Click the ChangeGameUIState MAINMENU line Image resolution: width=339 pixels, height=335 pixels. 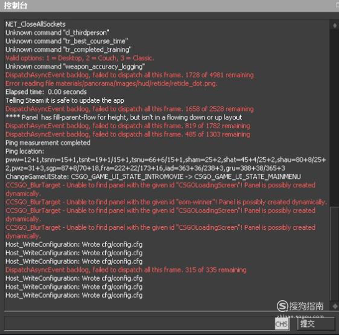[153, 177]
